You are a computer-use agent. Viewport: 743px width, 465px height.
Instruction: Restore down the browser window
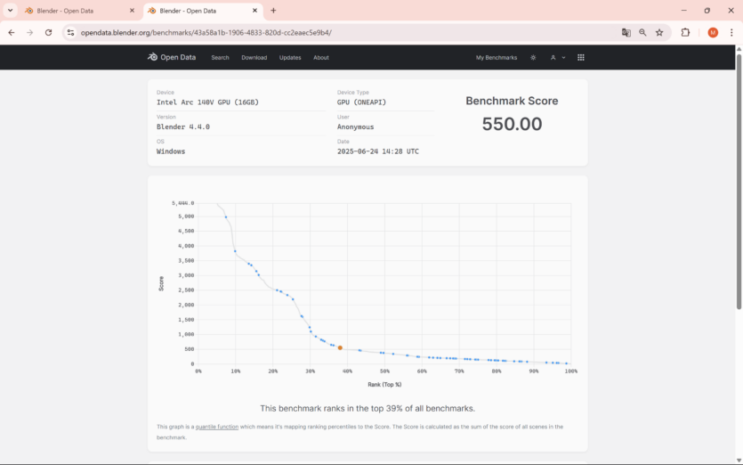(x=707, y=11)
